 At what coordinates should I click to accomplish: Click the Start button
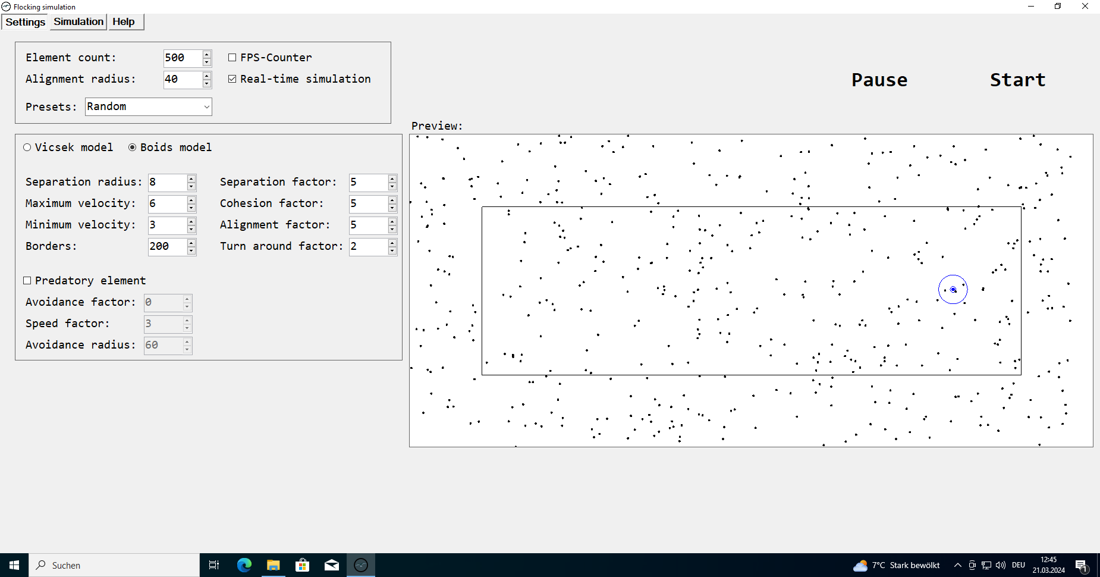(x=1017, y=80)
